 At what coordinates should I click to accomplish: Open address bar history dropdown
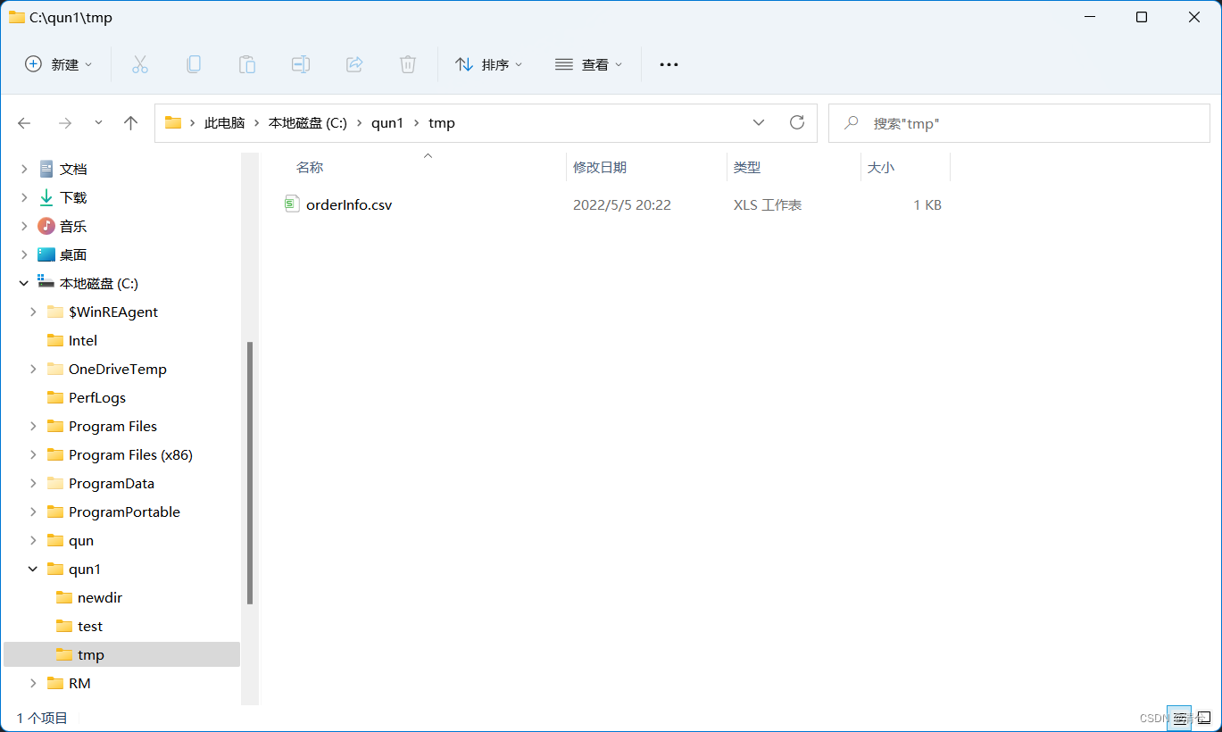(x=759, y=122)
